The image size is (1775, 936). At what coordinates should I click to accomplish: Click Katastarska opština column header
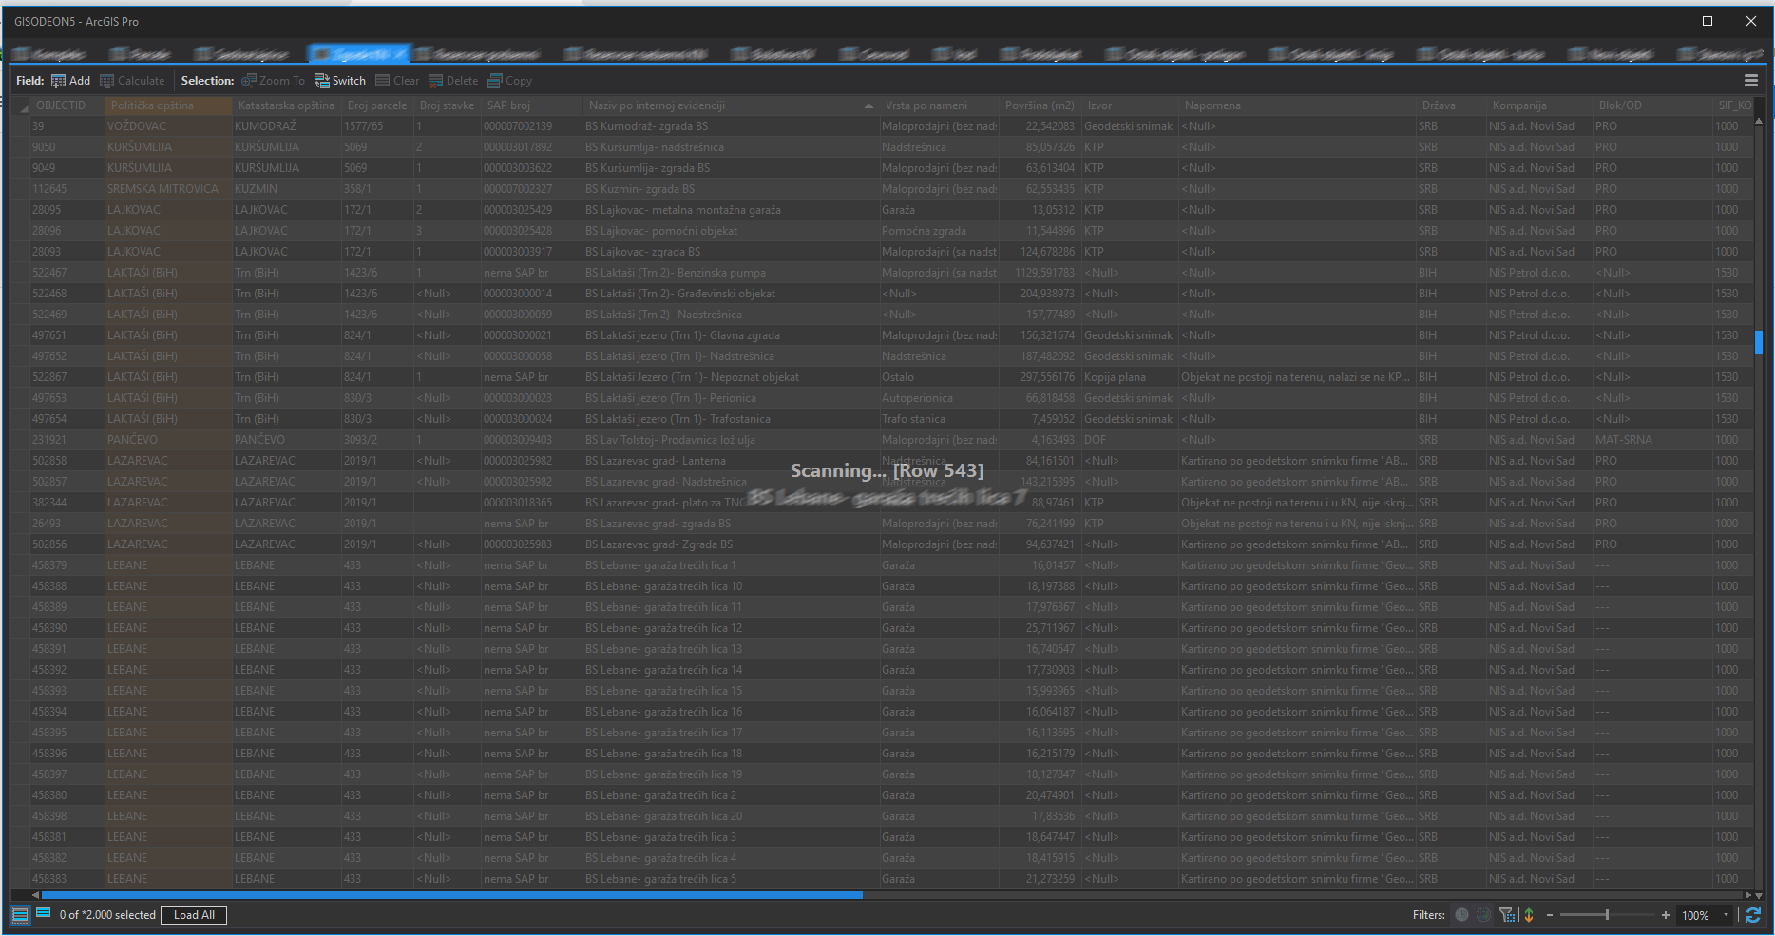286,105
